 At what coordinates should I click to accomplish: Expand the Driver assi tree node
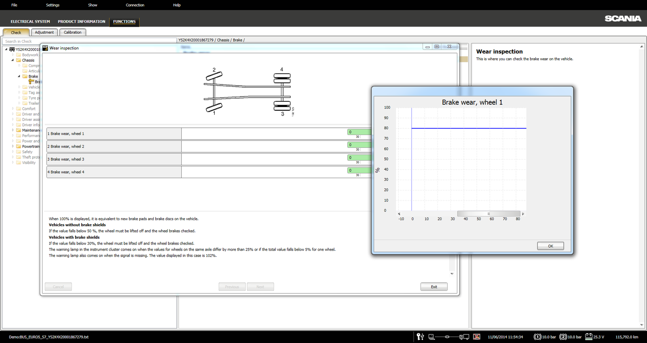[13, 120]
